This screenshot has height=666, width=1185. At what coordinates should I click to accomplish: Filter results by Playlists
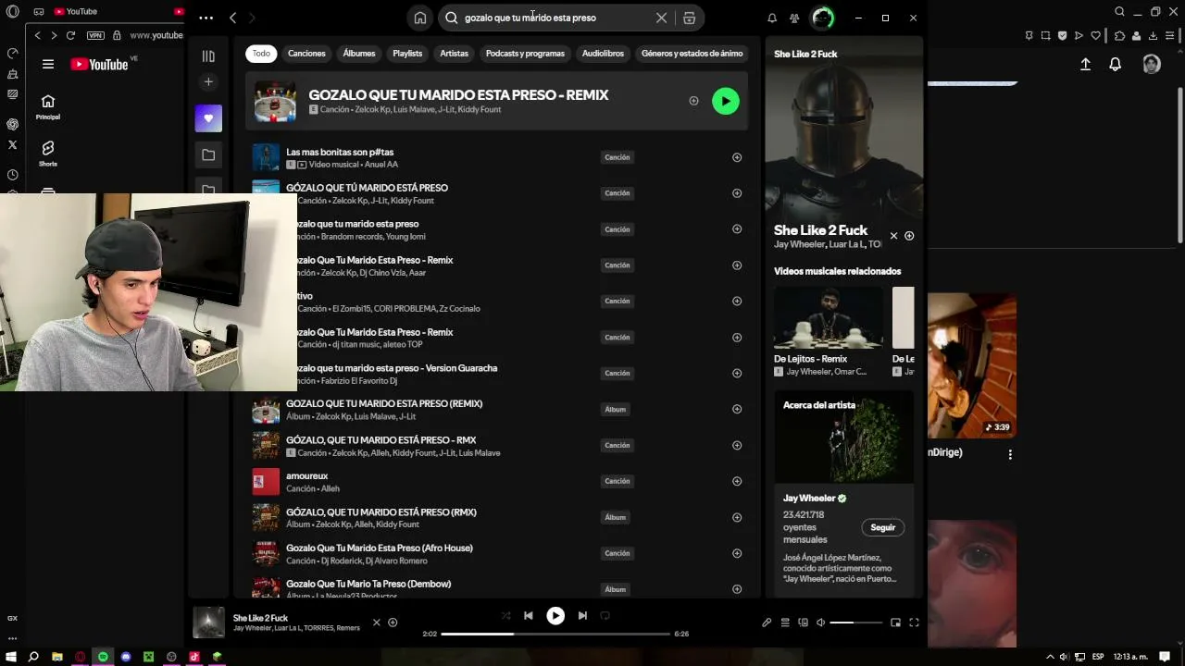(407, 54)
